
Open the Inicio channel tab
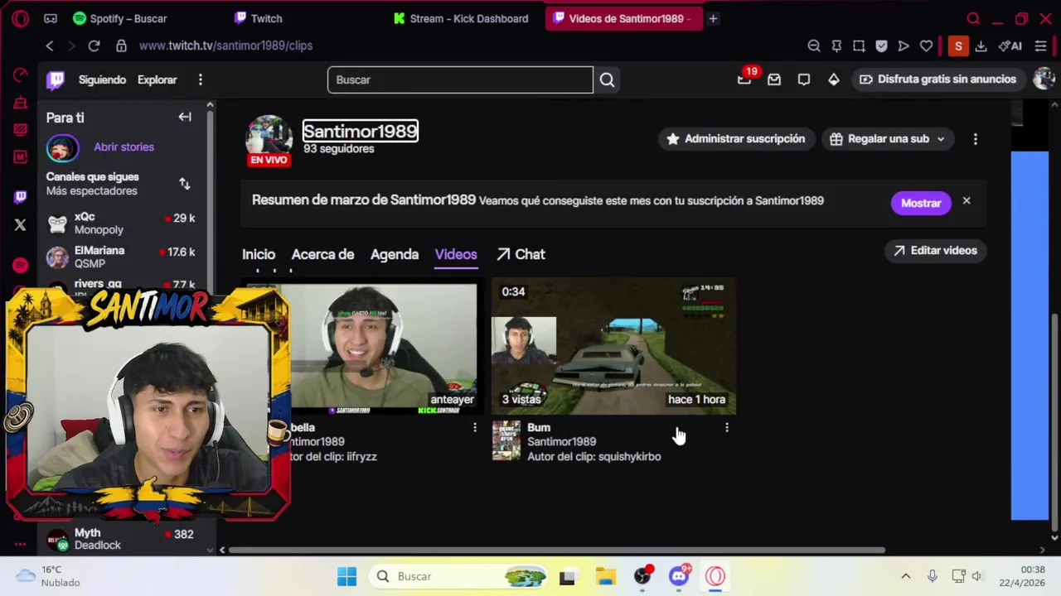tap(259, 254)
